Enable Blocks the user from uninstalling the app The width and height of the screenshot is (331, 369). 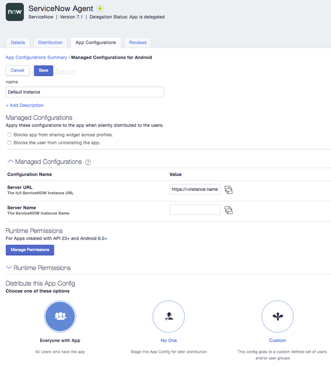(x=9, y=142)
